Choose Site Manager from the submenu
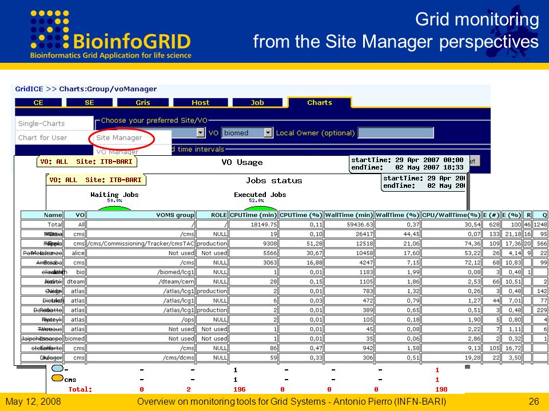 click(x=119, y=138)
